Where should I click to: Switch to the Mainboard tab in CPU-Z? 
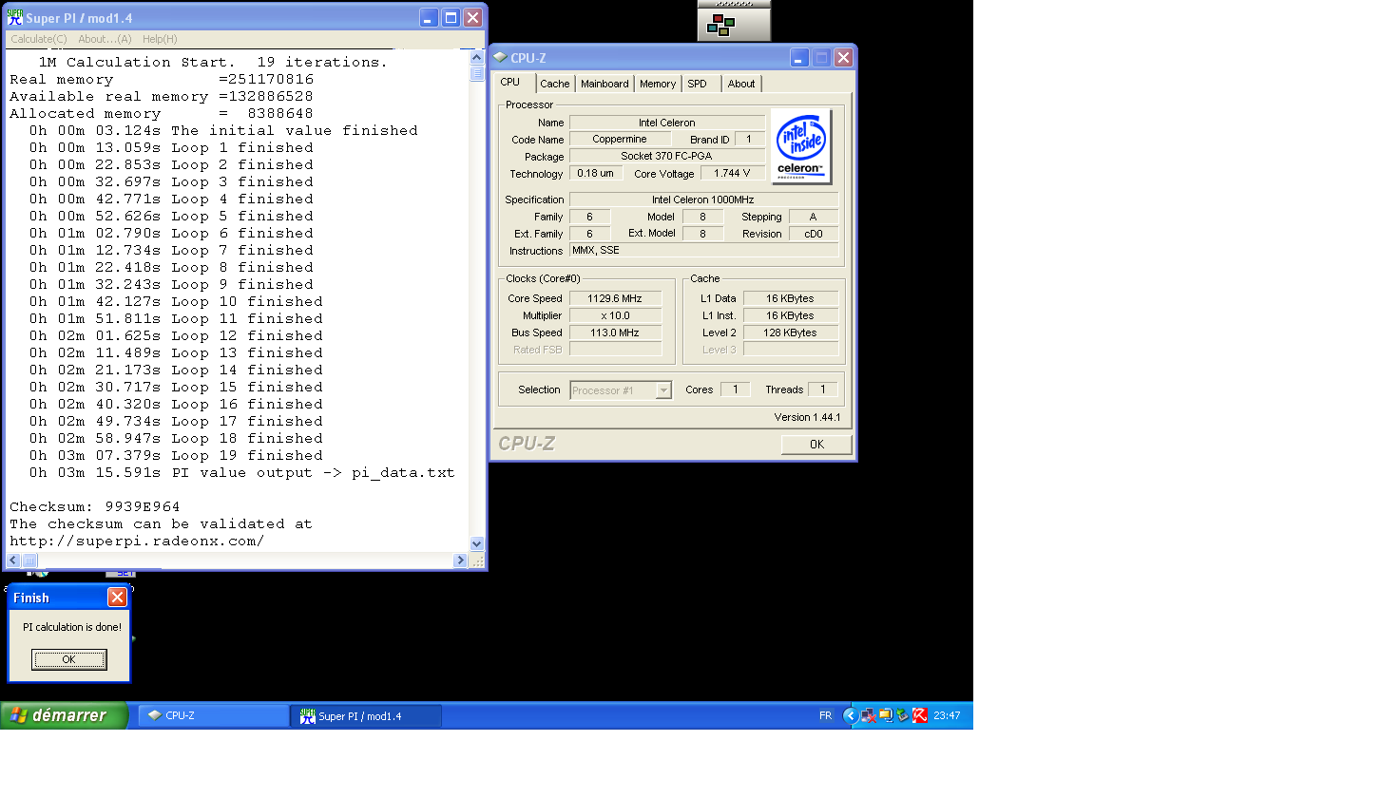(605, 84)
